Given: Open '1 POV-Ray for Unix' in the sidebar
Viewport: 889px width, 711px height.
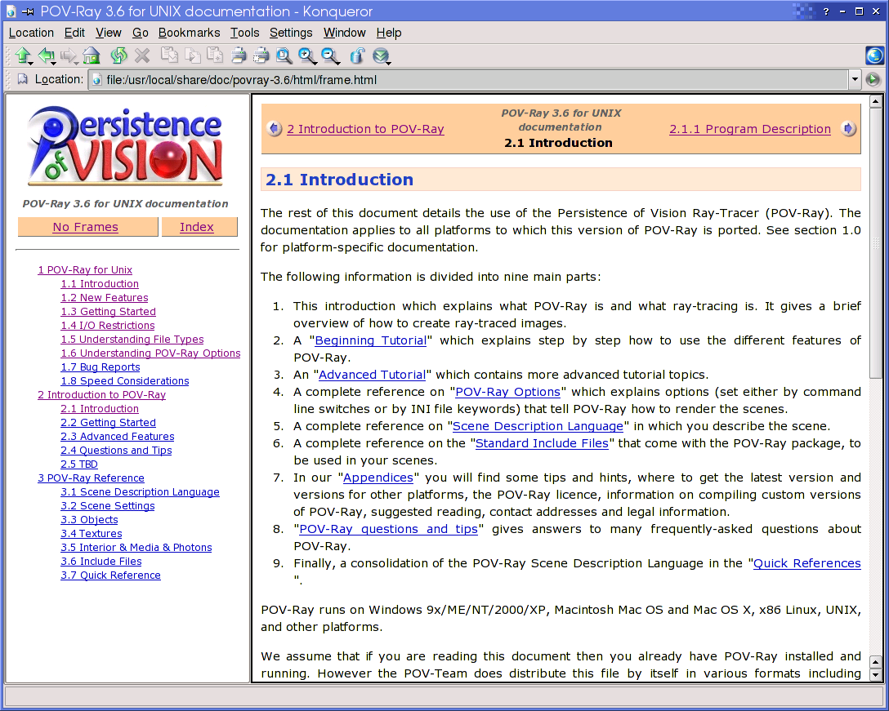Looking at the screenshot, I should tap(85, 270).
